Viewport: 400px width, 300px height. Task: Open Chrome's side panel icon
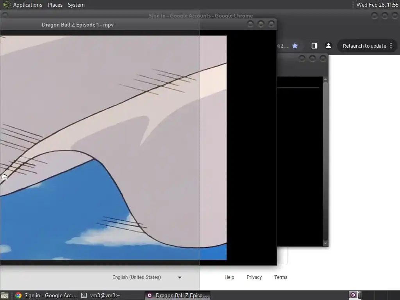coord(314,46)
